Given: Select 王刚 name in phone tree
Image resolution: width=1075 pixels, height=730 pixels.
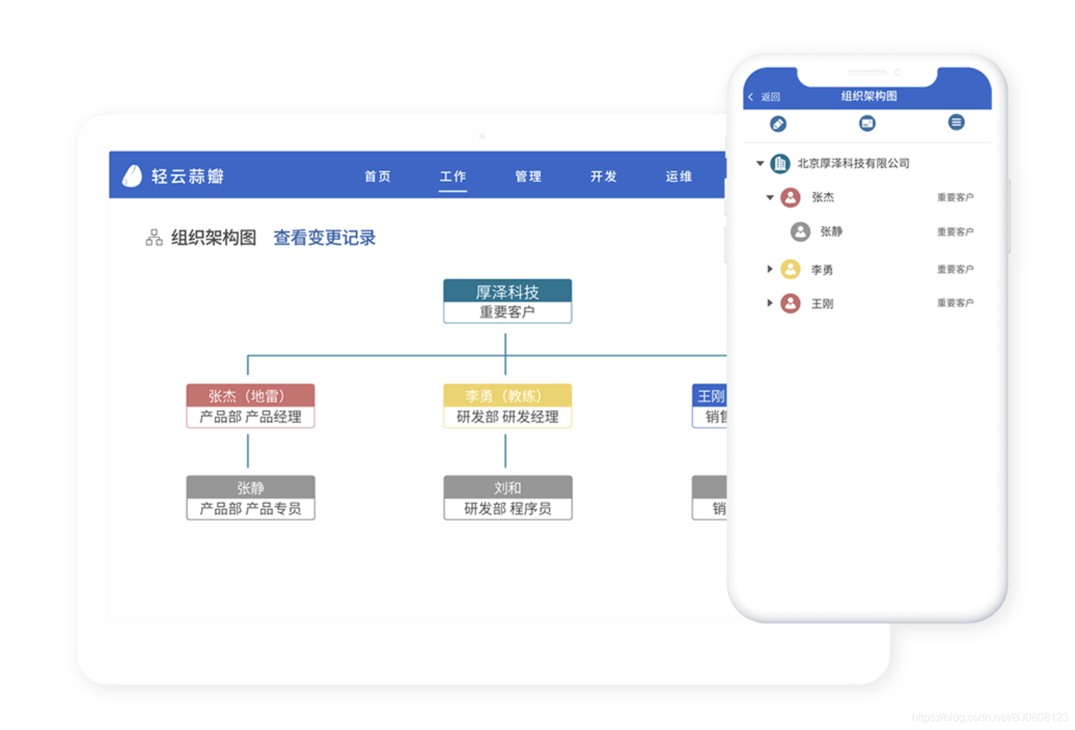Looking at the screenshot, I should click(x=822, y=303).
